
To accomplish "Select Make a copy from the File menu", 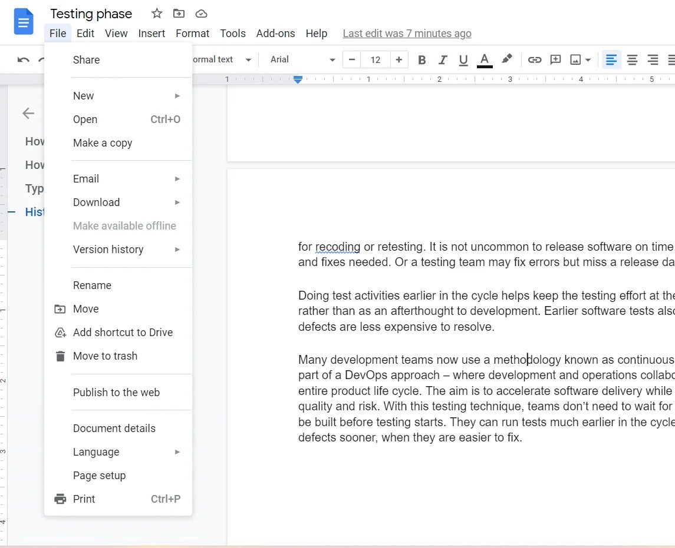I will (x=102, y=142).
